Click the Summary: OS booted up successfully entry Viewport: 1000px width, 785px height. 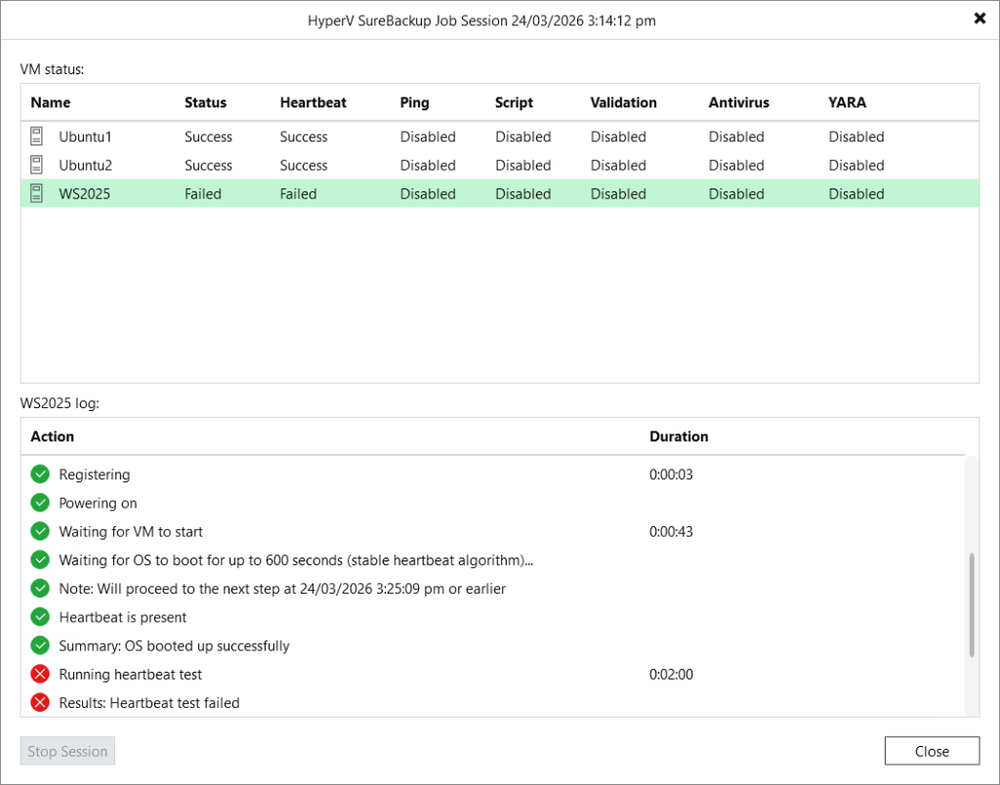(174, 645)
